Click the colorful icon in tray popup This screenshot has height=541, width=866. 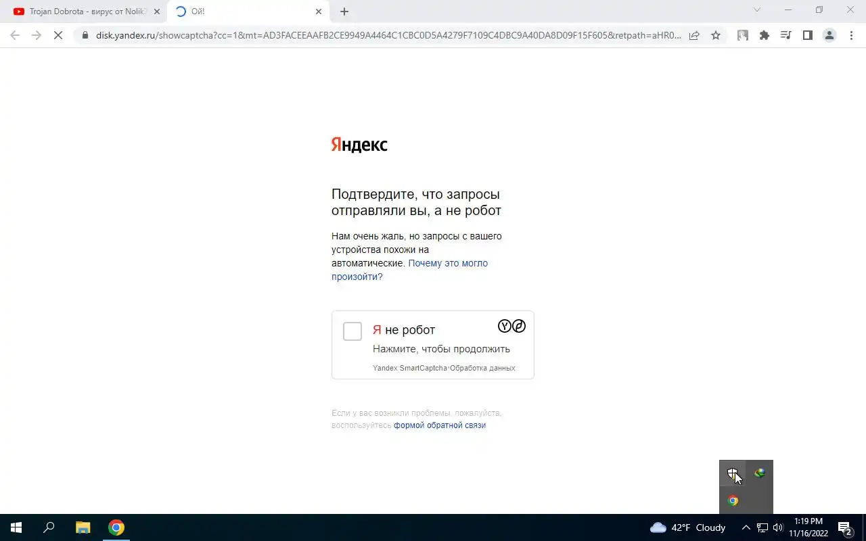tap(760, 473)
